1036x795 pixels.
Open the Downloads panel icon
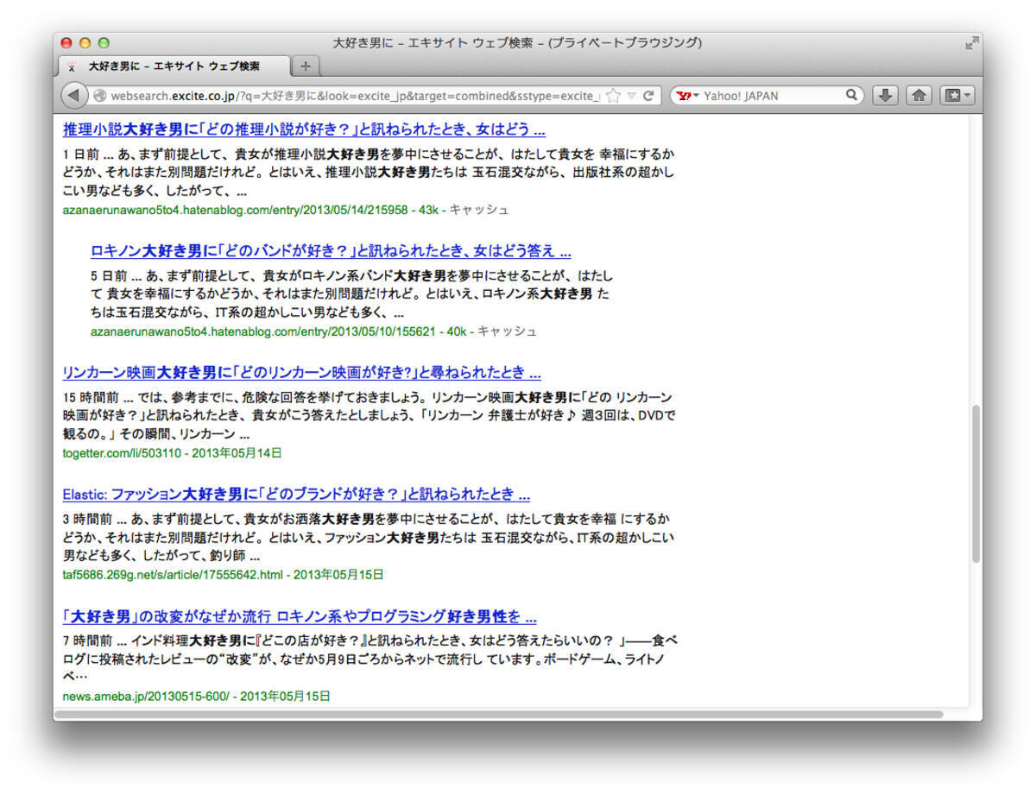coord(884,95)
